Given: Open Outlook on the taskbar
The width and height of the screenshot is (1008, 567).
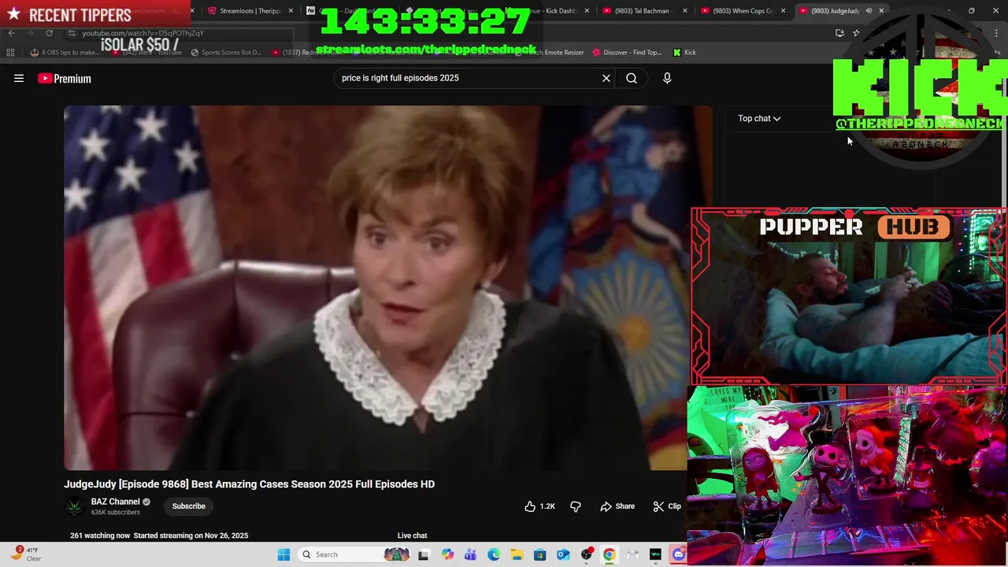Looking at the screenshot, I should click(563, 554).
